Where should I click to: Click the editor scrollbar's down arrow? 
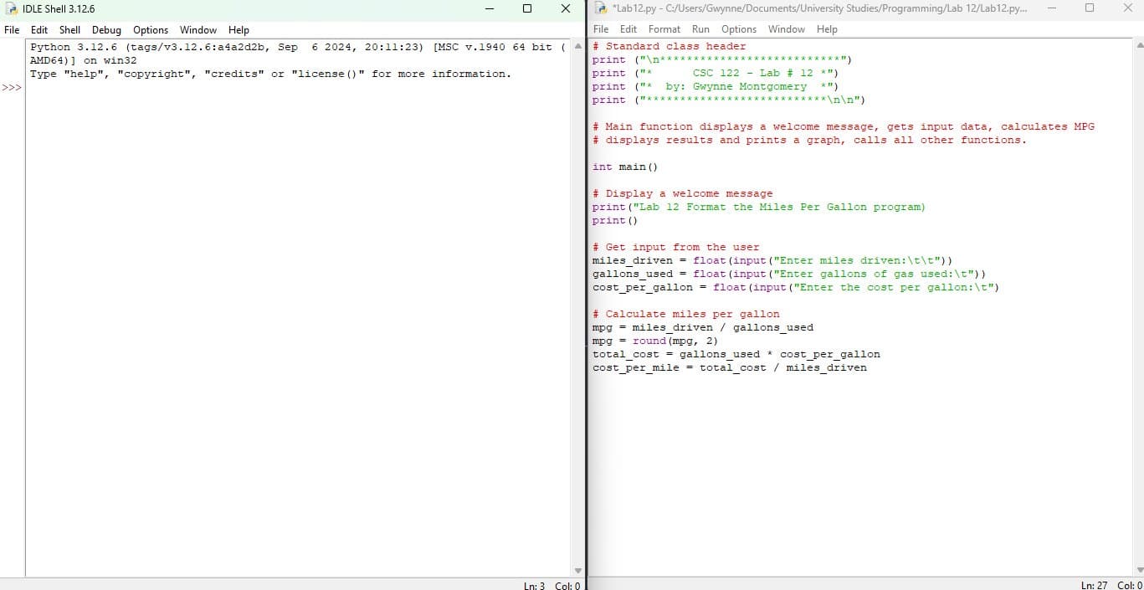[1139, 570]
